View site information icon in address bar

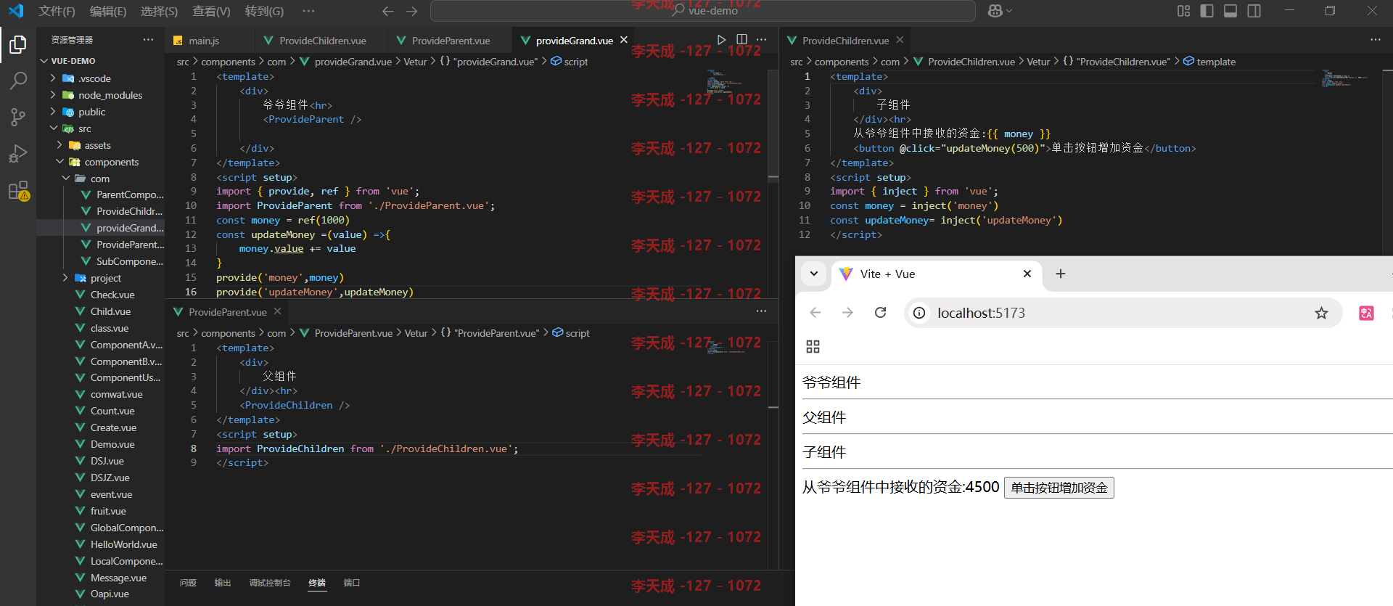[919, 313]
